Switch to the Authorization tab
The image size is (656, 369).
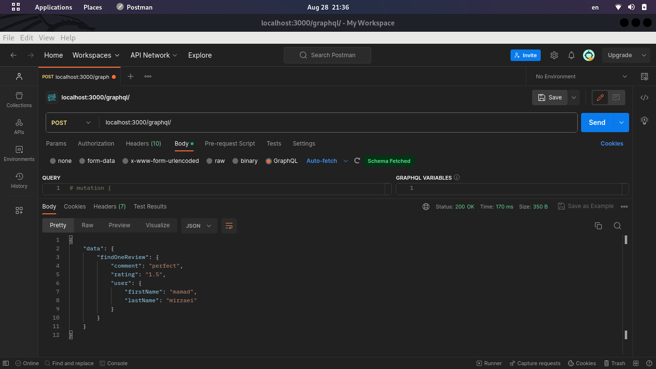(96, 144)
